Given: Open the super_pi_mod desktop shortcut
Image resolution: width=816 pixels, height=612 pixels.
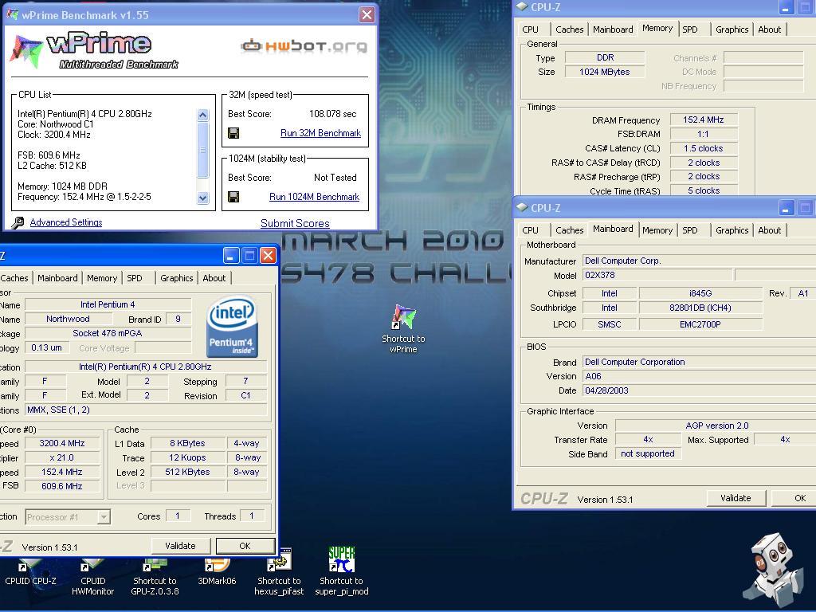Looking at the screenshot, I should click(x=341, y=571).
